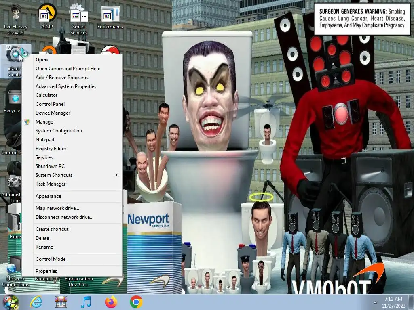The height and width of the screenshot is (310, 414).
Task: Expand the System Shortcuts submenu arrow
Action: pos(116,175)
